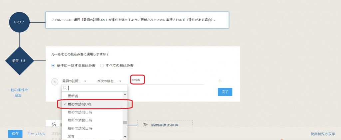This screenshot has height=140, width=341.
Task: Click the 完了 button
Action: [x=225, y=92]
